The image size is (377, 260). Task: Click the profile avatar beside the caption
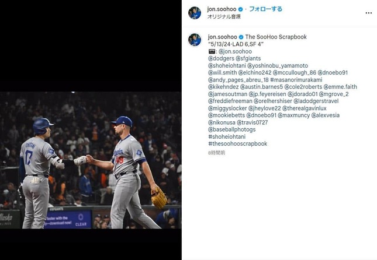[195, 40]
